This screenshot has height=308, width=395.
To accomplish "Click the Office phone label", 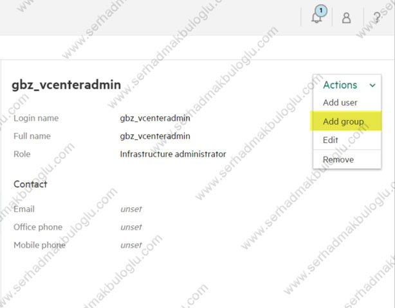I will point(38,227).
